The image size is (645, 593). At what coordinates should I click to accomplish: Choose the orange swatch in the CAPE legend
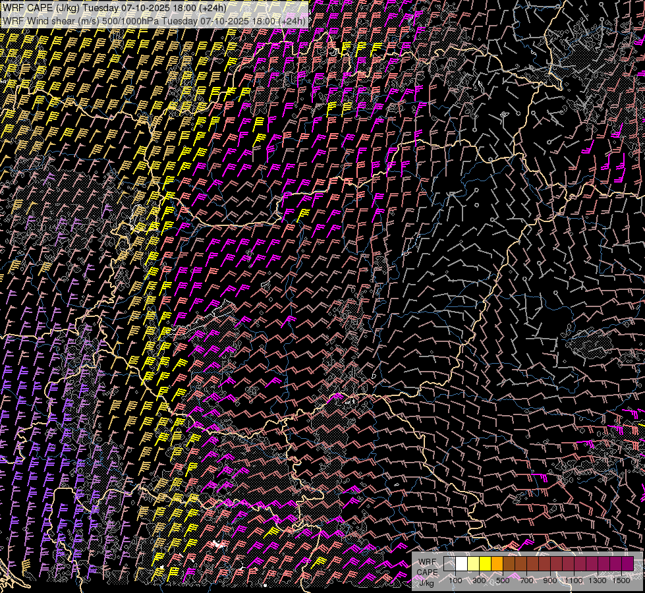(497, 564)
